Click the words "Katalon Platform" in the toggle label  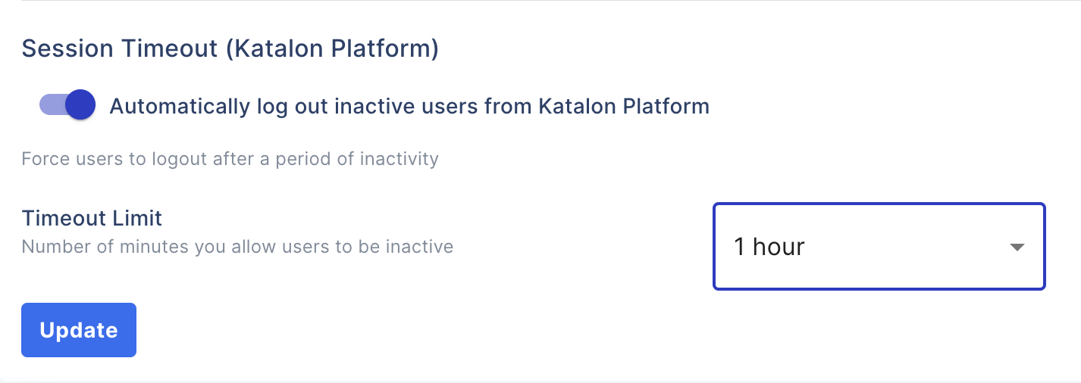(x=623, y=106)
